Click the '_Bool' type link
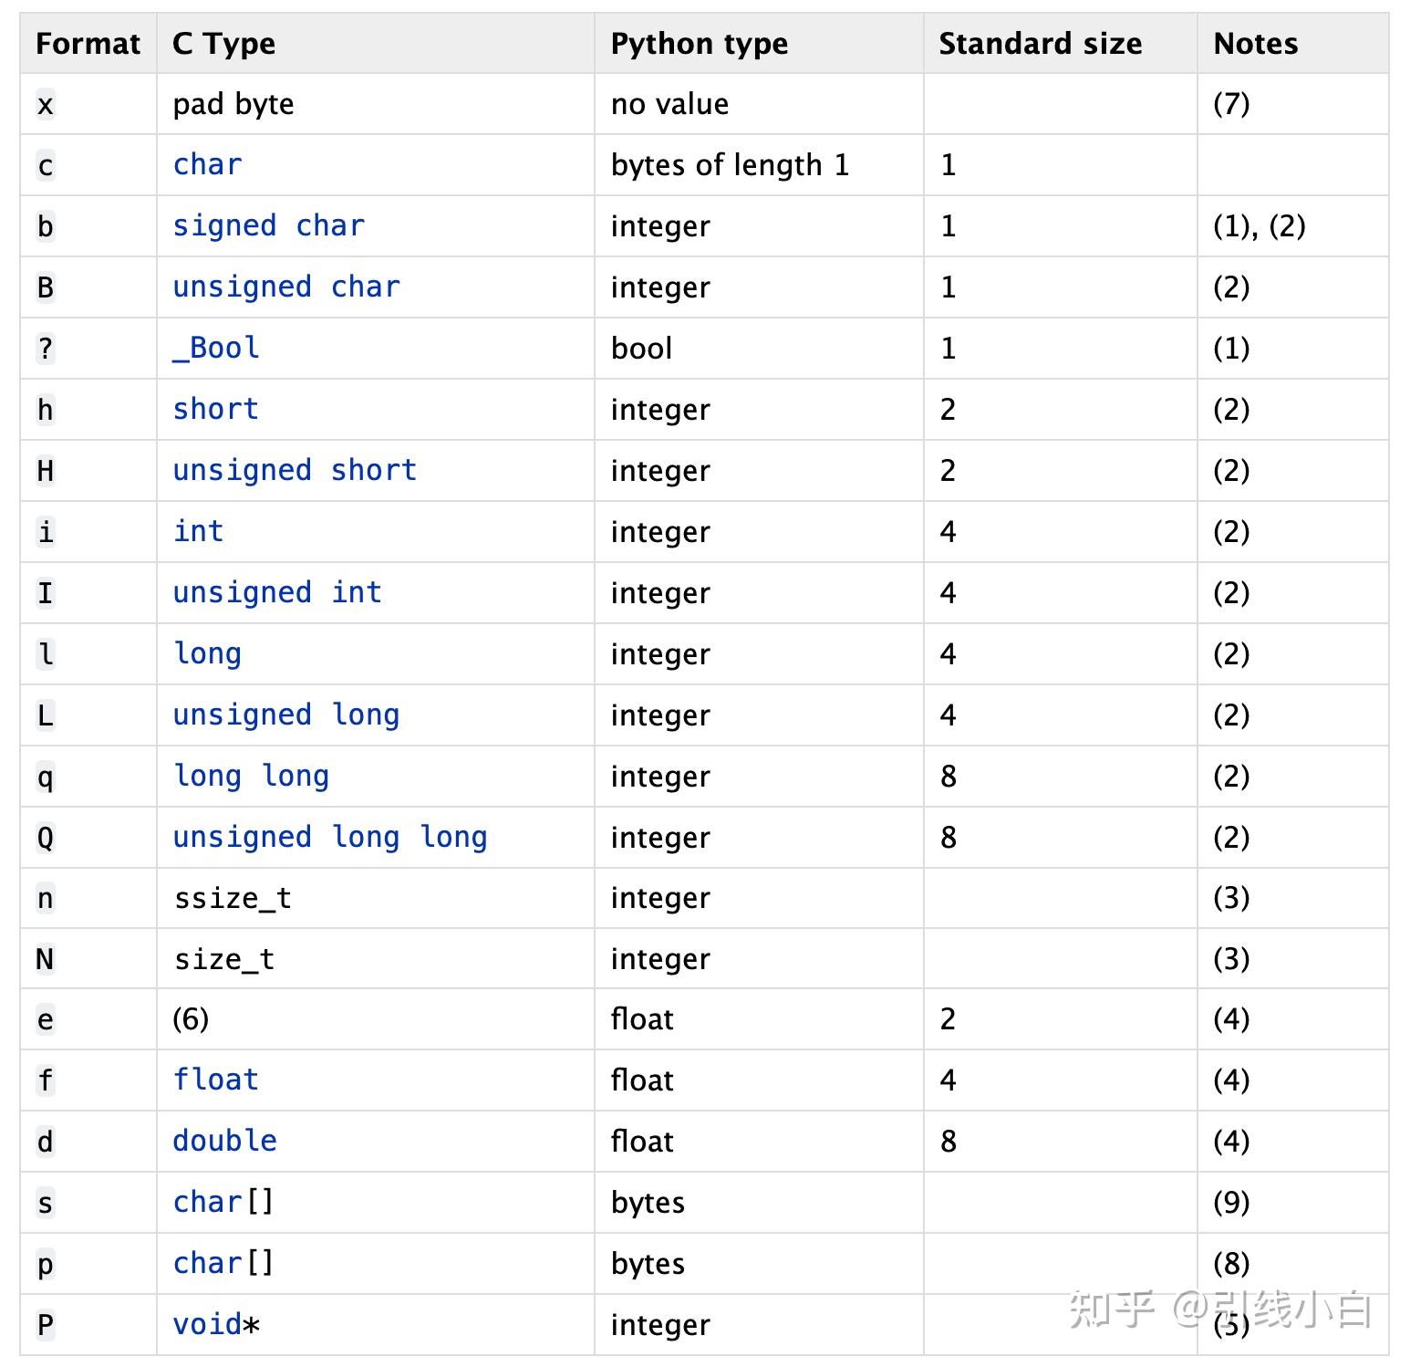 tap(216, 348)
